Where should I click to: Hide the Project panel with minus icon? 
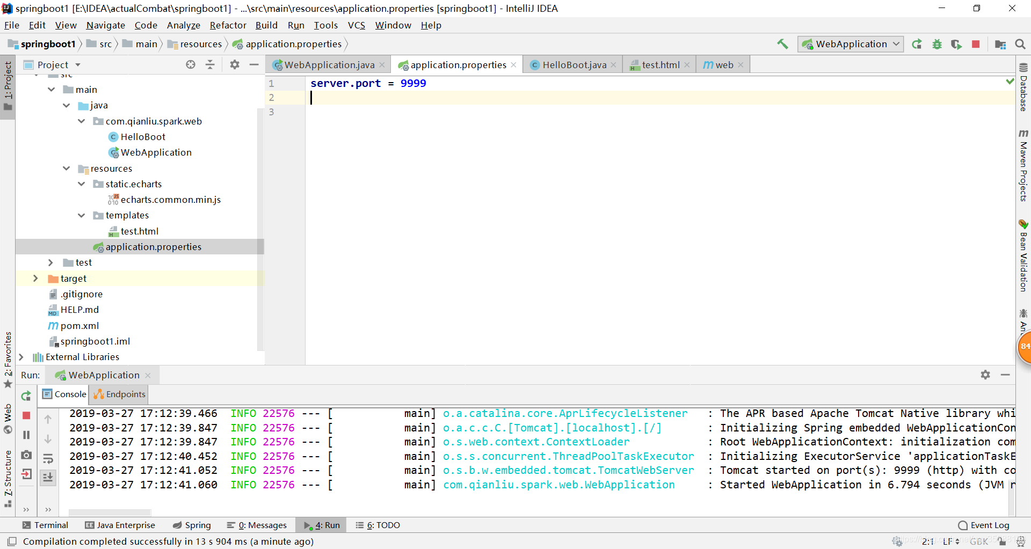pos(254,64)
